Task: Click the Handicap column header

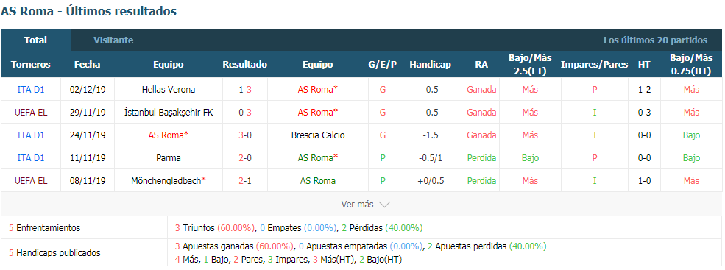Action: click(x=430, y=65)
